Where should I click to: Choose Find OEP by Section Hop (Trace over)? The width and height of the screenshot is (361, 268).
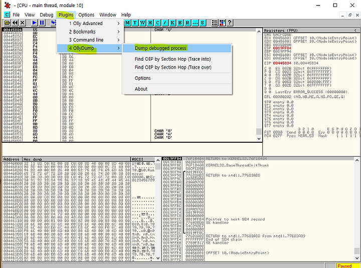[x=177, y=68]
